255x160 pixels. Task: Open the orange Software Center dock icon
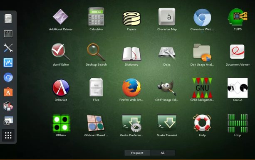pyautogui.click(x=8, y=92)
